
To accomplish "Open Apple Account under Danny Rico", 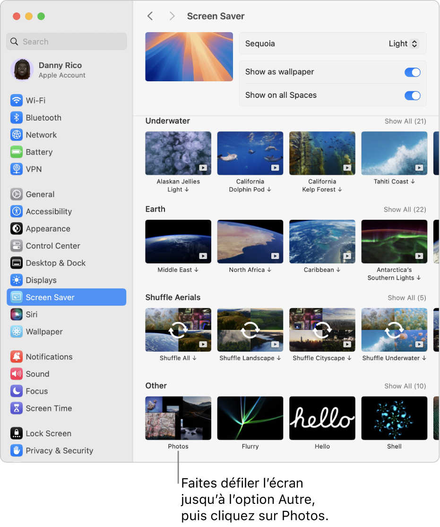I will (x=62, y=75).
